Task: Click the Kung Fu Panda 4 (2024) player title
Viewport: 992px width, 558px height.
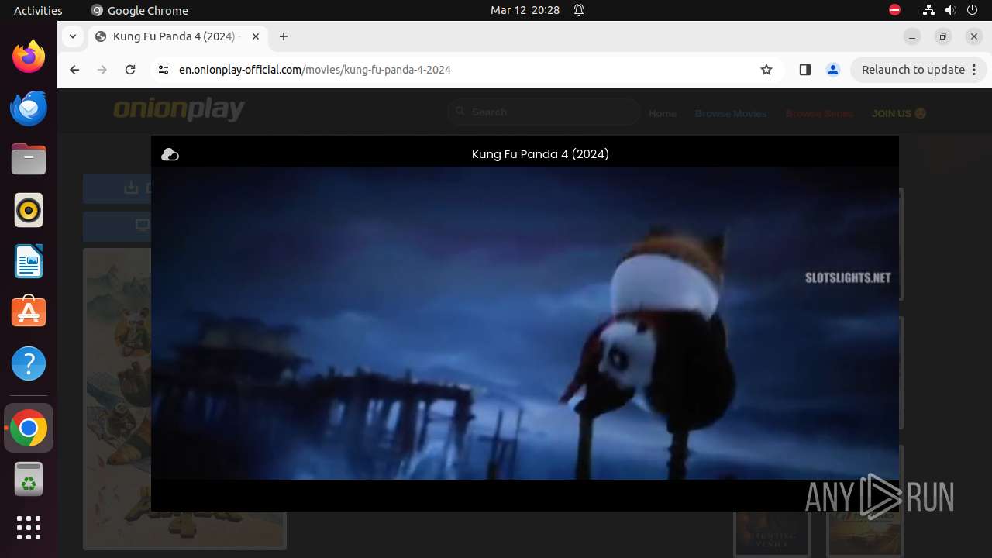Action: [x=540, y=154]
